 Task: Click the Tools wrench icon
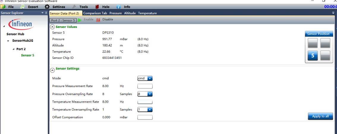[74, 7]
